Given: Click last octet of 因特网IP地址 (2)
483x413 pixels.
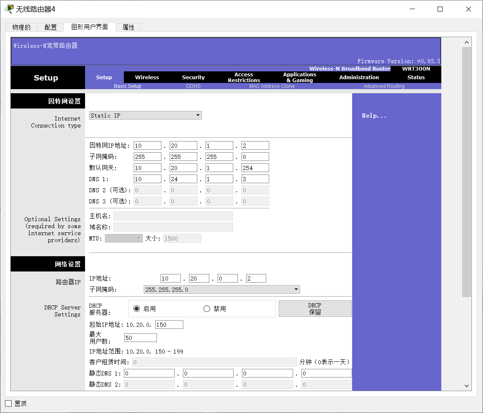Looking at the screenshot, I should point(255,146).
